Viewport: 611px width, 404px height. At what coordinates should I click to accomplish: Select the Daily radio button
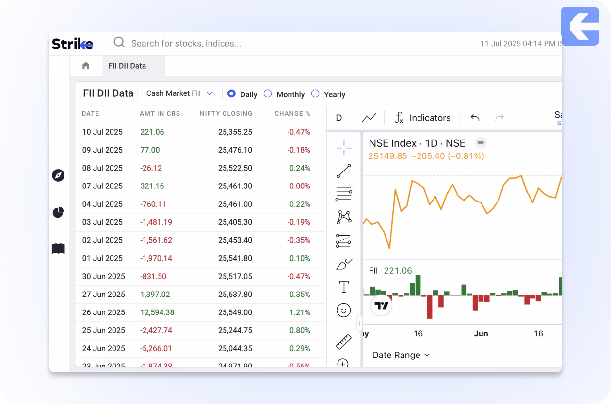click(x=231, y=93)
